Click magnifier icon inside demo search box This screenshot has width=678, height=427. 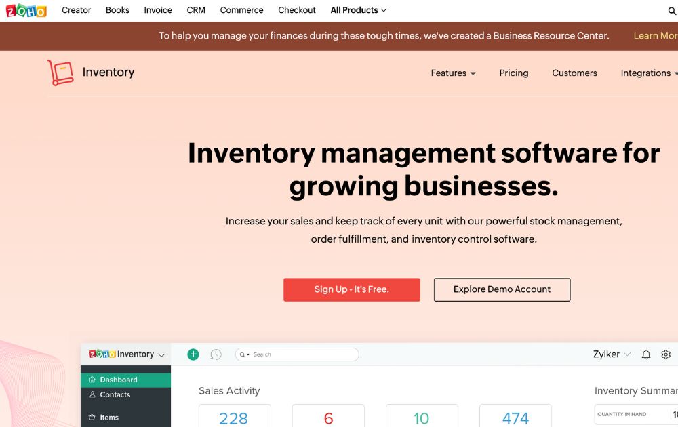[x=242, y=354]
